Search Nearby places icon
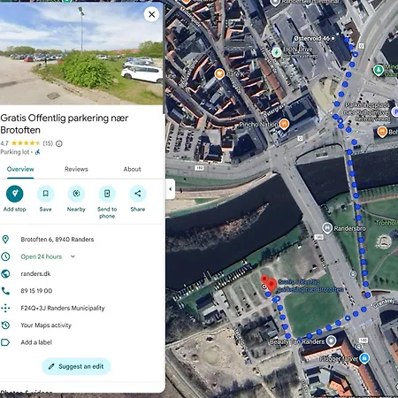The width and height of the screenshot is (398, 398). pos(76,194)
